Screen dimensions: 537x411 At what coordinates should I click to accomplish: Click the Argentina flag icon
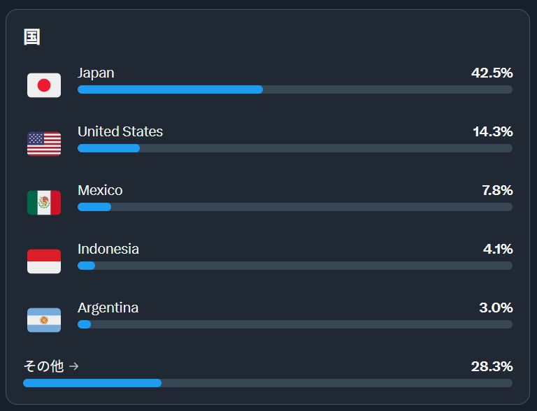[x=44, y=320]
